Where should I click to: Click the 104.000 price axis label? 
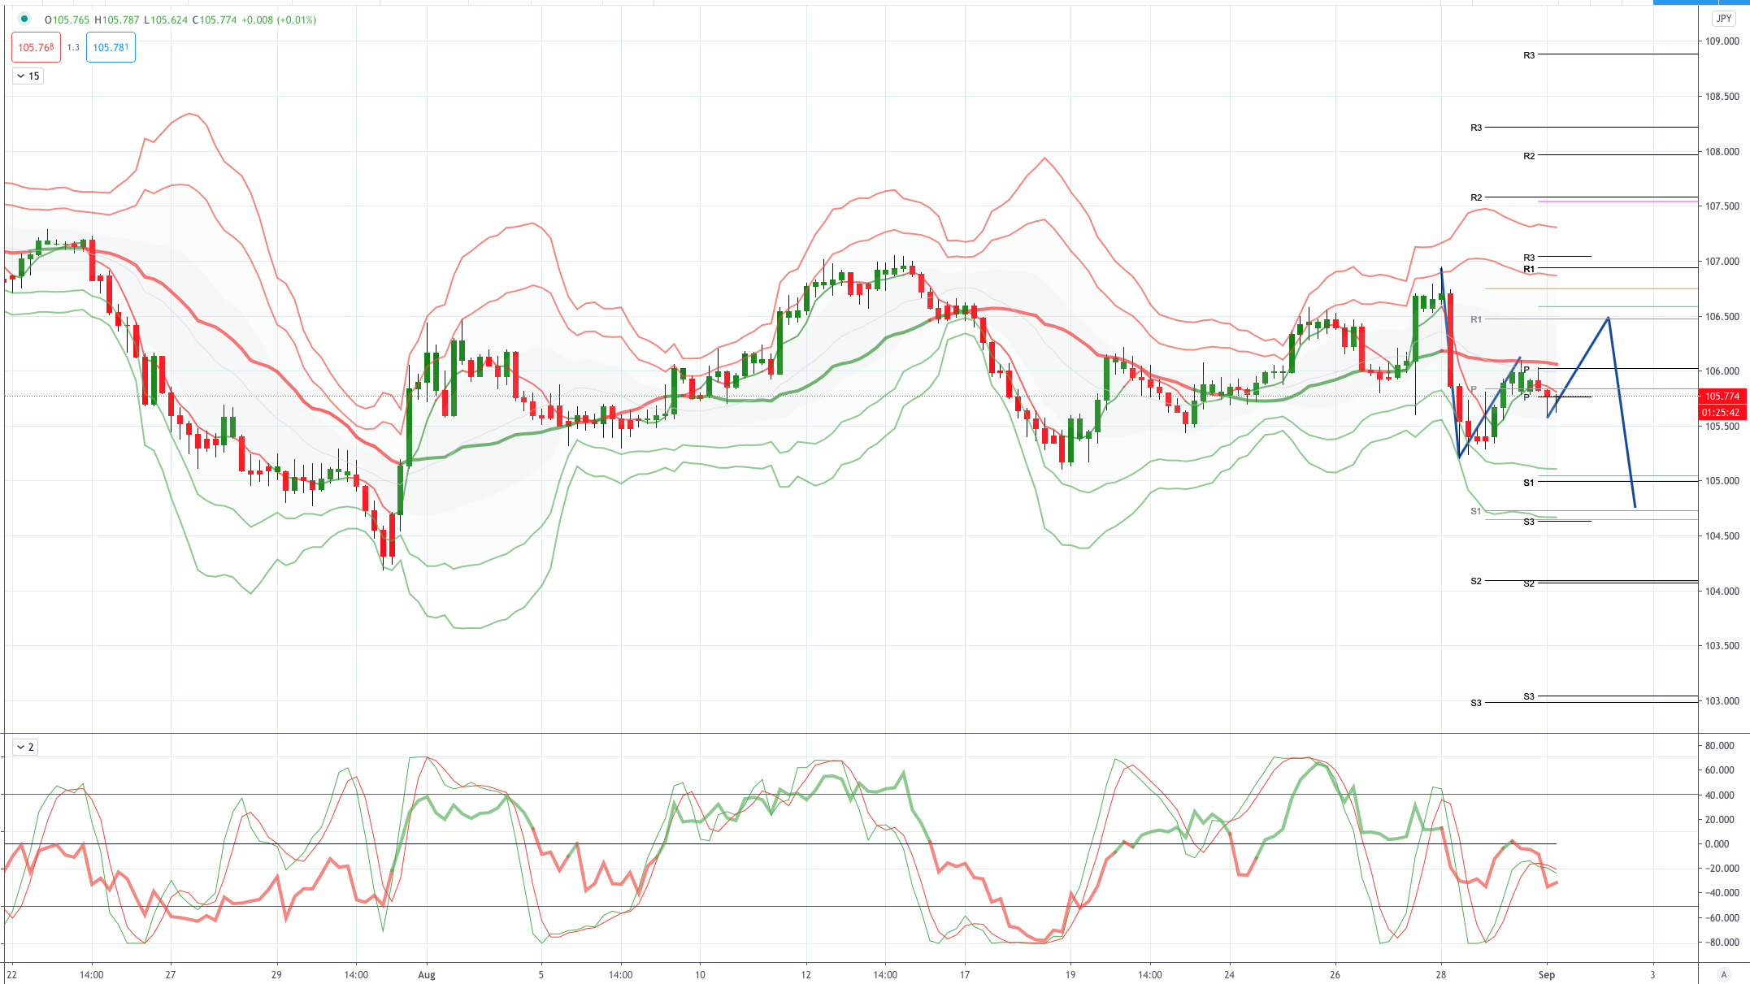pos(1722,592)
